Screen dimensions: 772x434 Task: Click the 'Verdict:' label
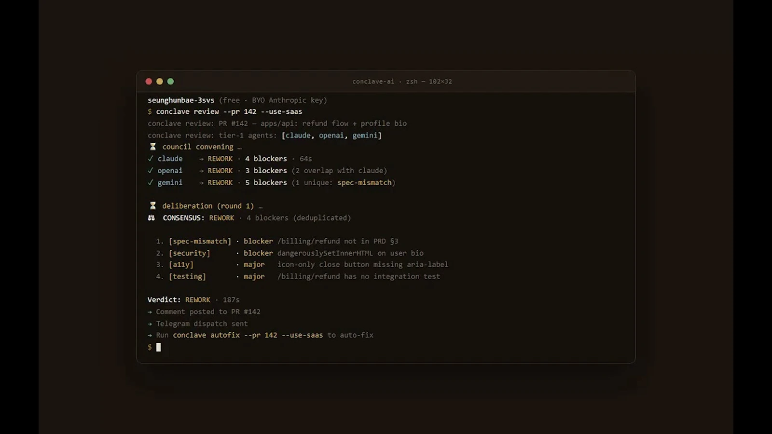tap(164, 300)
